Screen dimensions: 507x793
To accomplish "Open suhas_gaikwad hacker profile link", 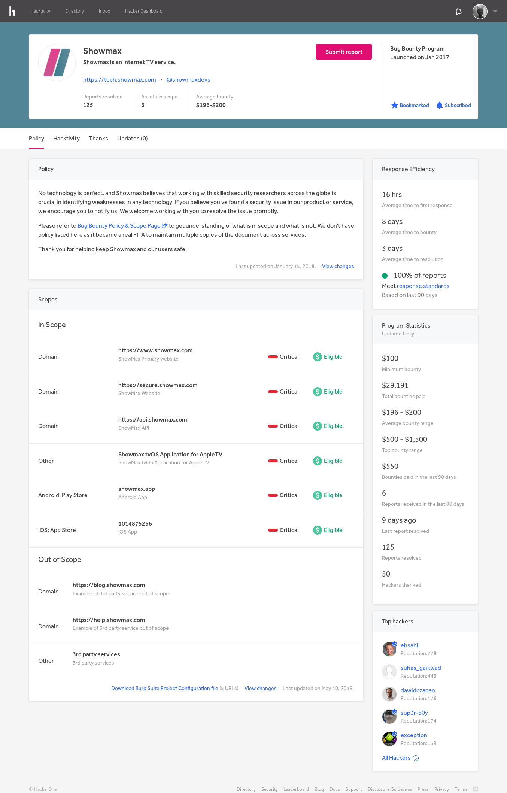I will point(421,668).
